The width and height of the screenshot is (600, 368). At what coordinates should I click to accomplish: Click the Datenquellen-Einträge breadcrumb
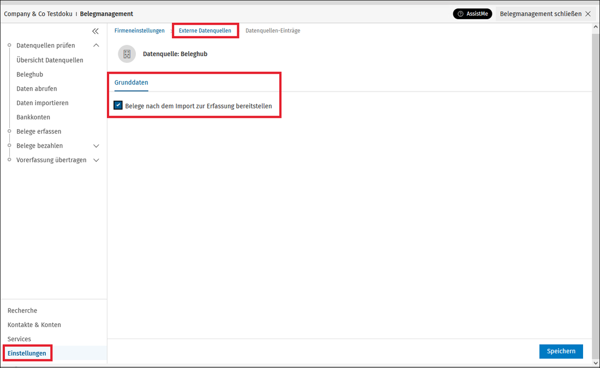point(273,31)
